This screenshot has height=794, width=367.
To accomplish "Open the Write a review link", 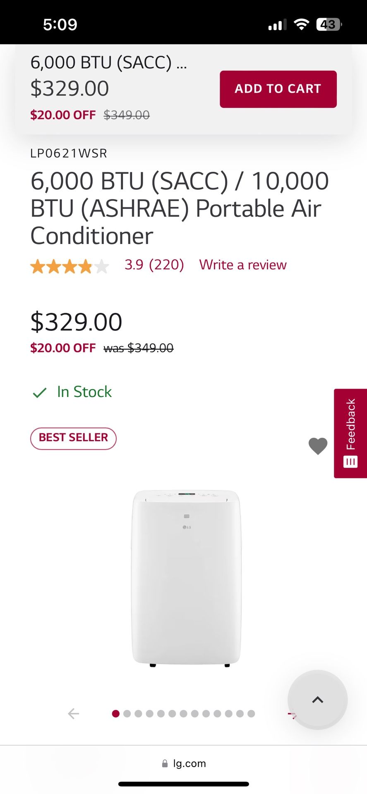I will point(243,265).
